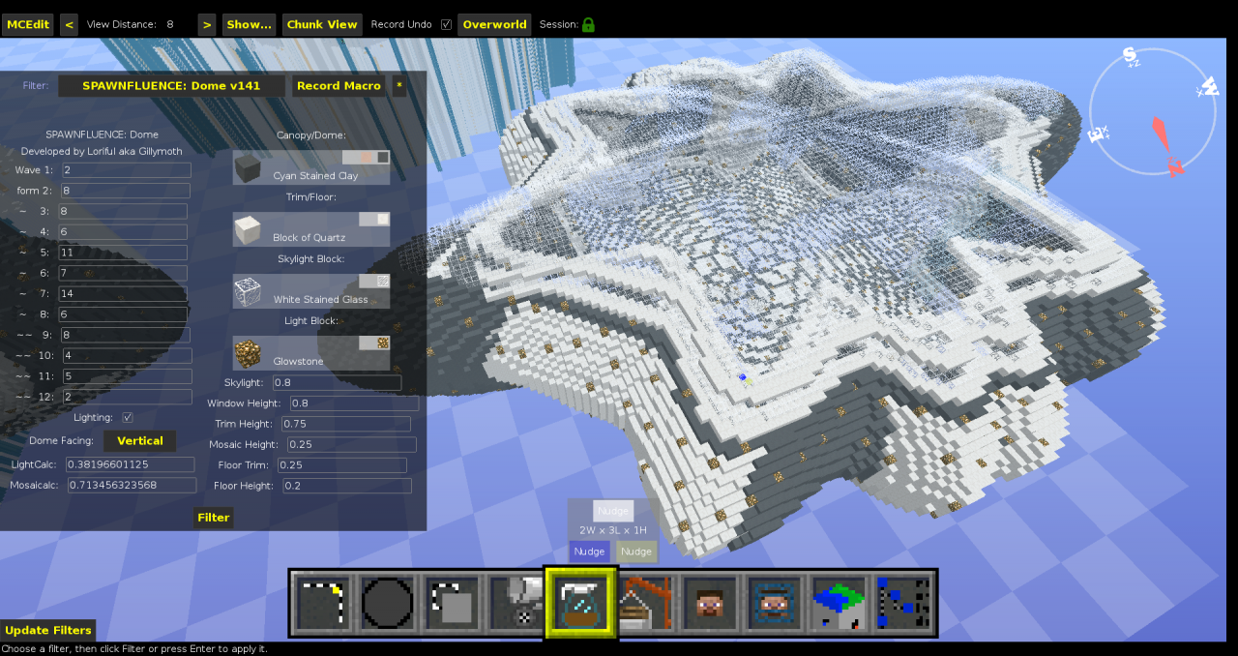The image size is (1238, 656).
Task: Select the Selection tool
Action: coord(323,602)
